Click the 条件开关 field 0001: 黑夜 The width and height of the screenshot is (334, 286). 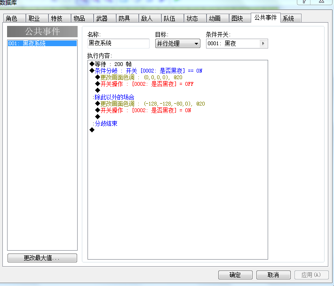point(237,43)
